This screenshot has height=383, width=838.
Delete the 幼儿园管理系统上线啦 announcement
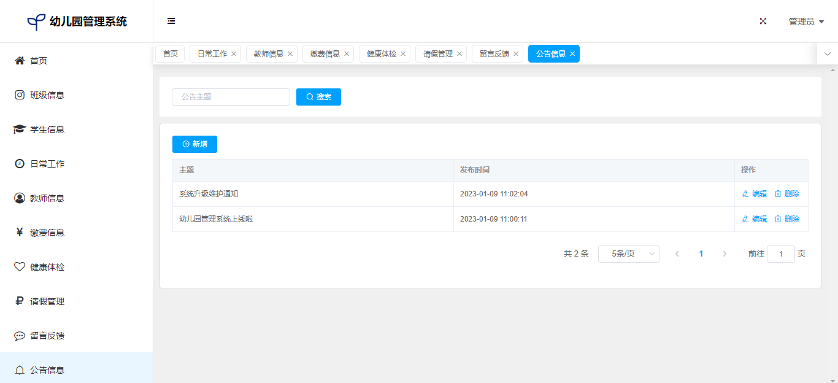click(787, 219)
